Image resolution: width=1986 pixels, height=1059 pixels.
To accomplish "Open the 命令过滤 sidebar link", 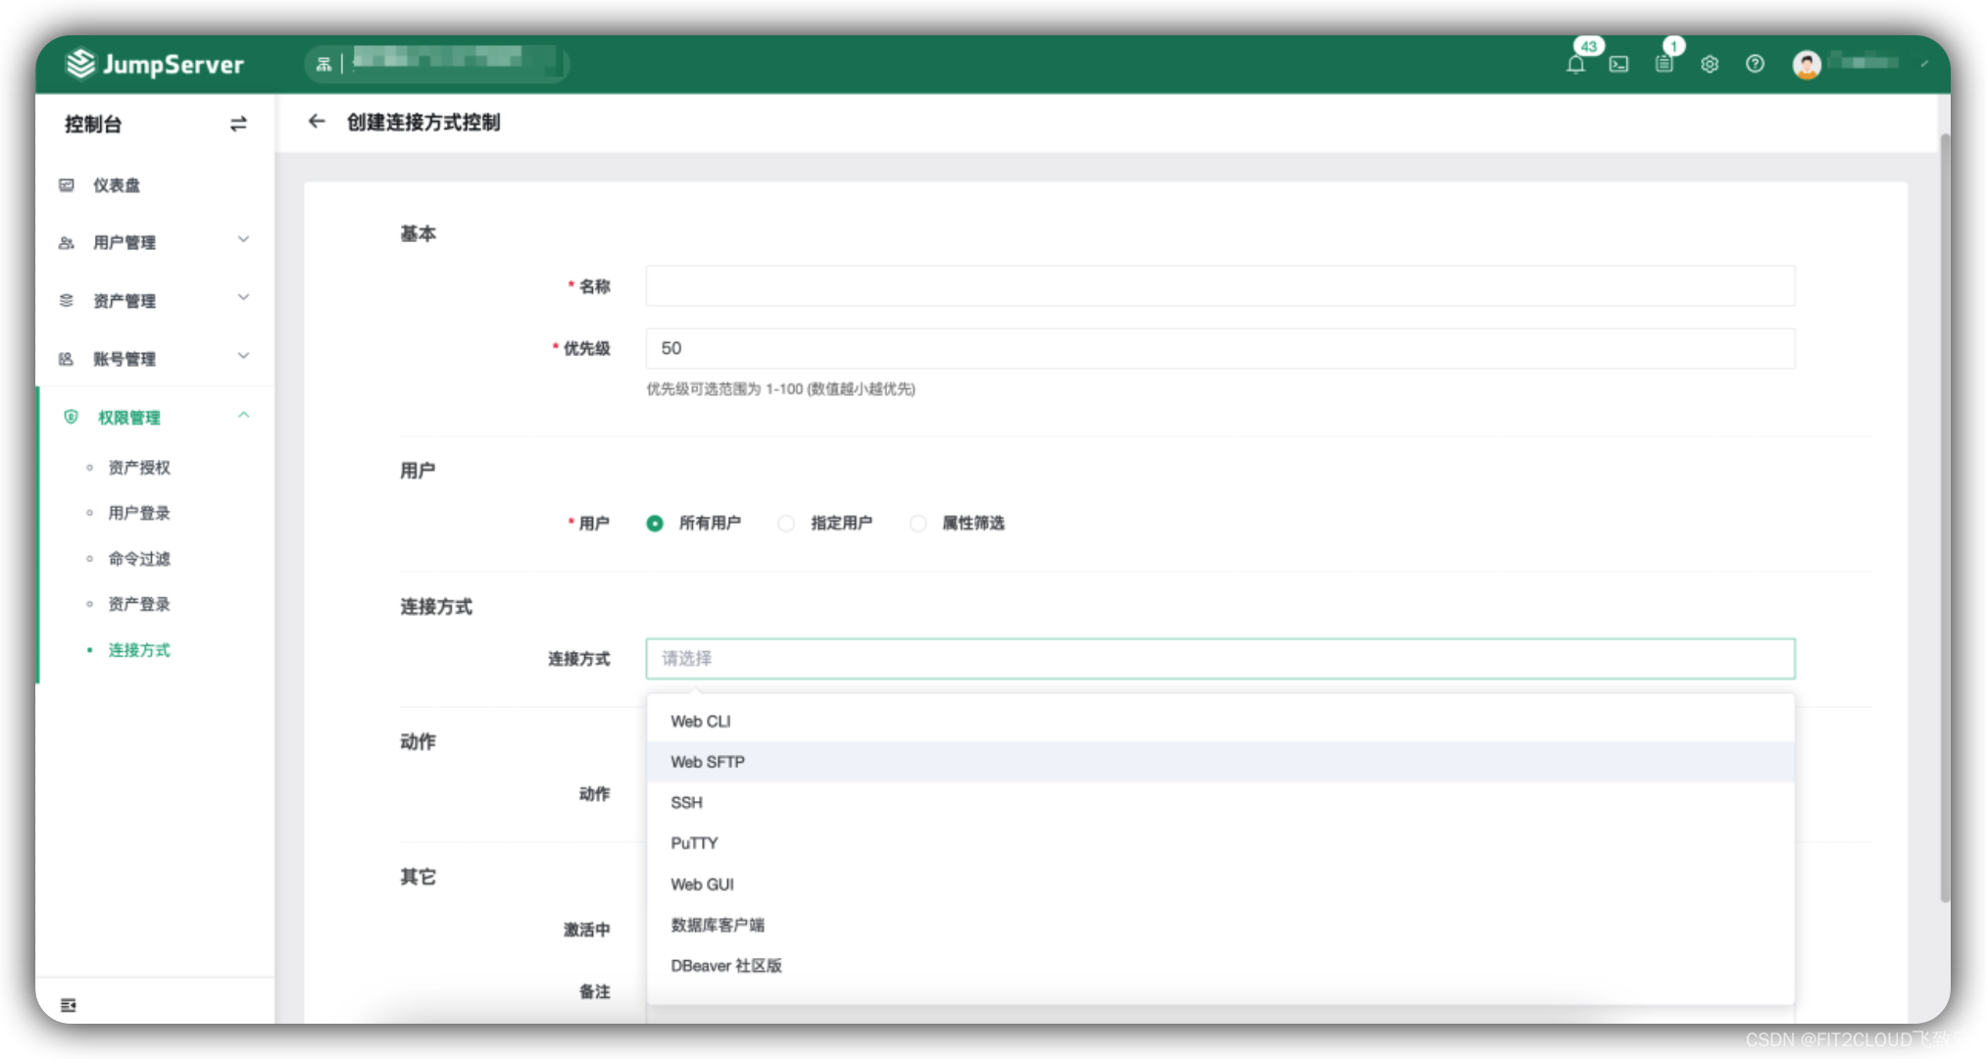I will (139, 559).
